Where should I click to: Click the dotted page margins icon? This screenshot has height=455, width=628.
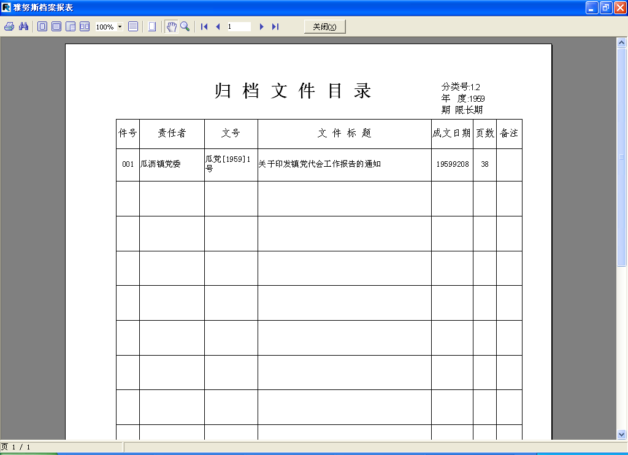coord(152,27)
